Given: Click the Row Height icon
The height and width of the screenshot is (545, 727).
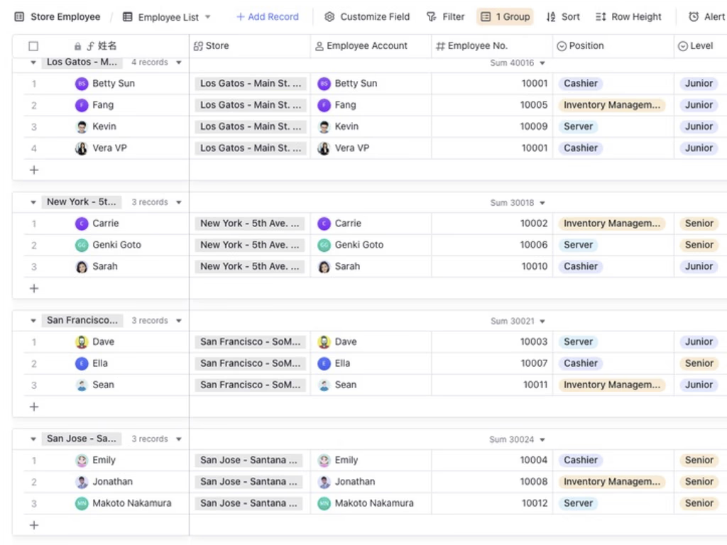Looking at the screenshot, I should [601, 17].
